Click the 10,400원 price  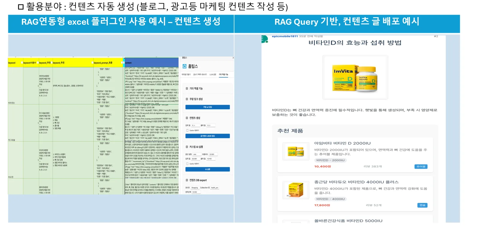(322, 167)
